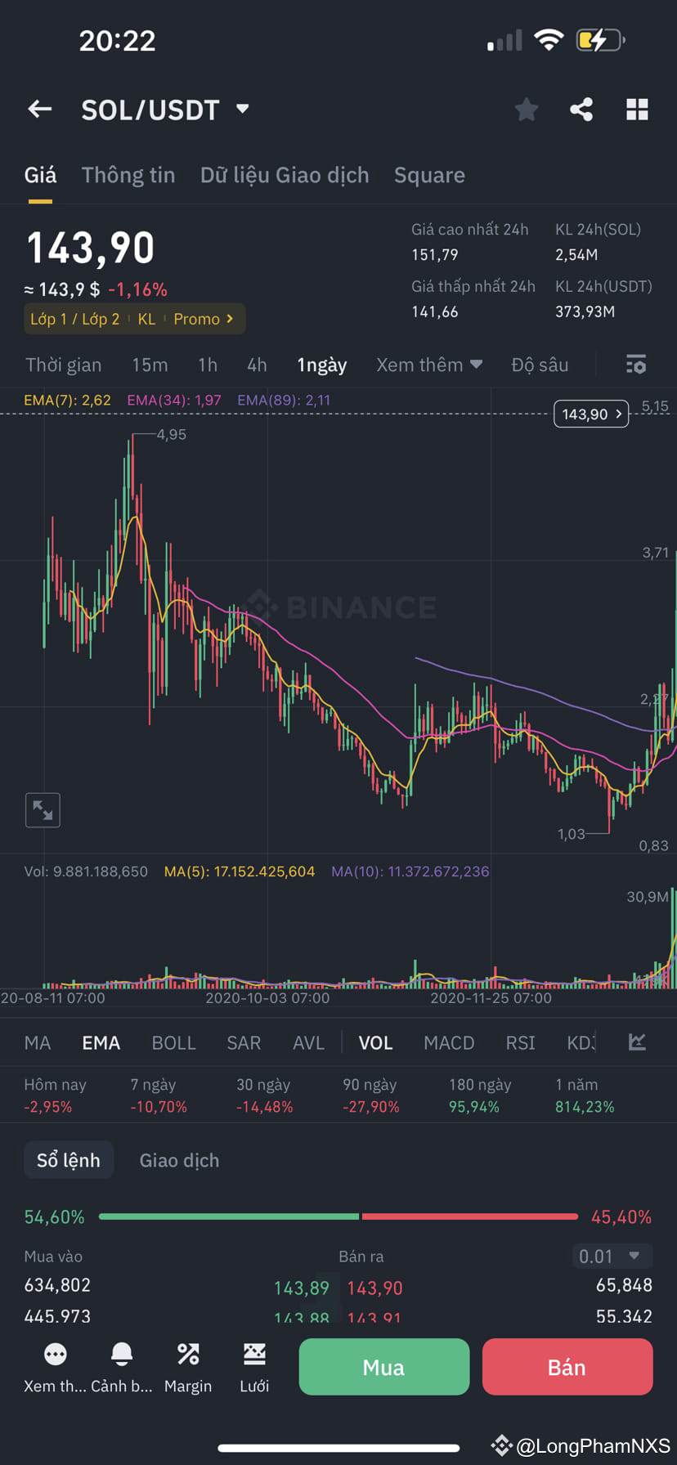Image resolution: width=677 pixels, height=1465 pixels.
Task: Tap the share icon to share the chart
Action: 581,109
